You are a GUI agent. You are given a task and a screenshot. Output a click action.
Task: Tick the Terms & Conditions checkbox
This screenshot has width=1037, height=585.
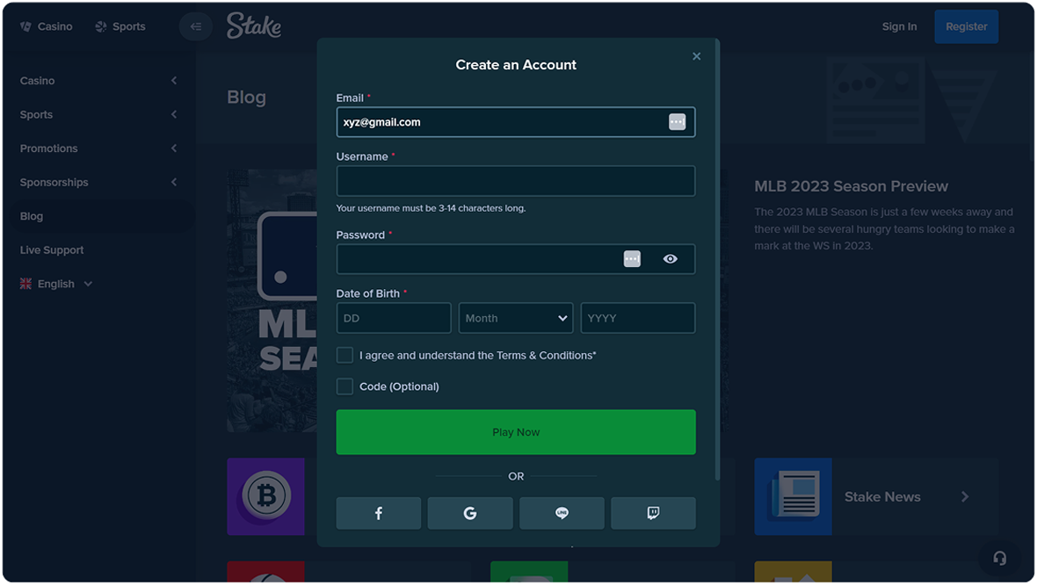(344, 355)
